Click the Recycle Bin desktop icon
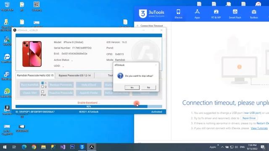The image size is (269, 151). 7,6
